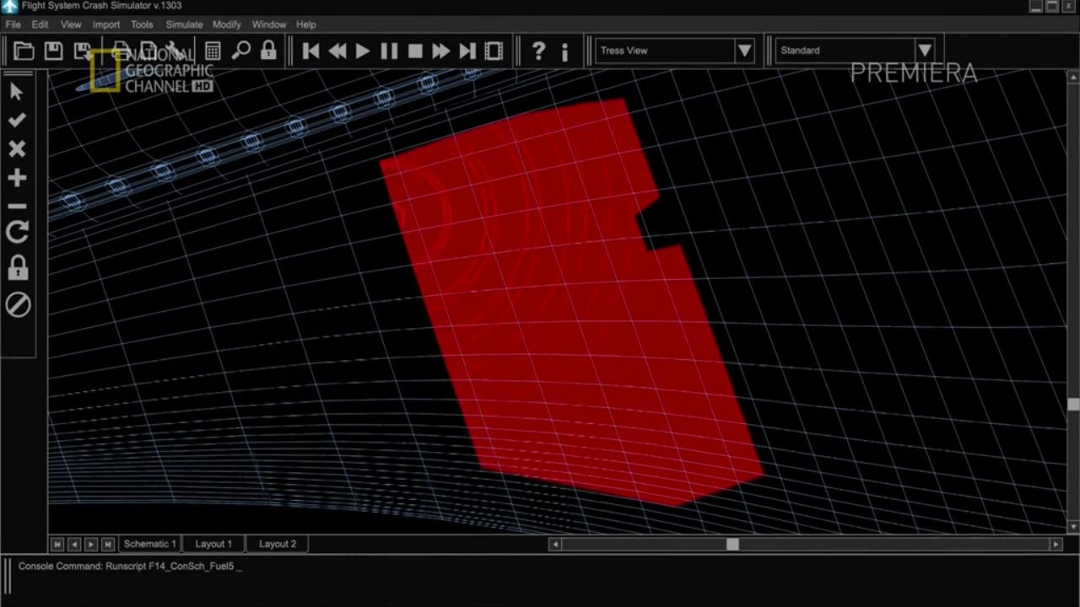Viewport: 1080px width, 607px height.
Task: Go to the first tab using navigation arrow
Action: coord(57,545)
